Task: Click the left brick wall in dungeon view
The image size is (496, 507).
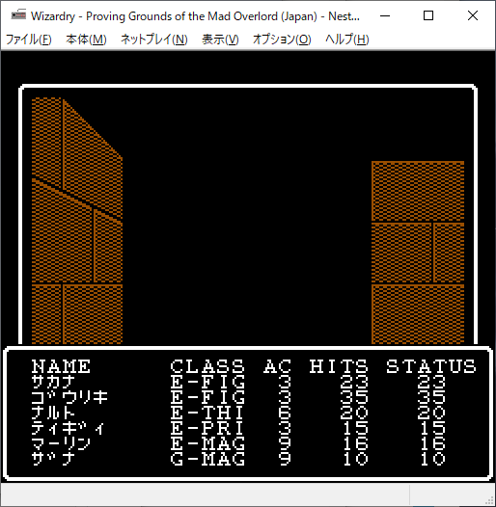Action: (77, 221)
